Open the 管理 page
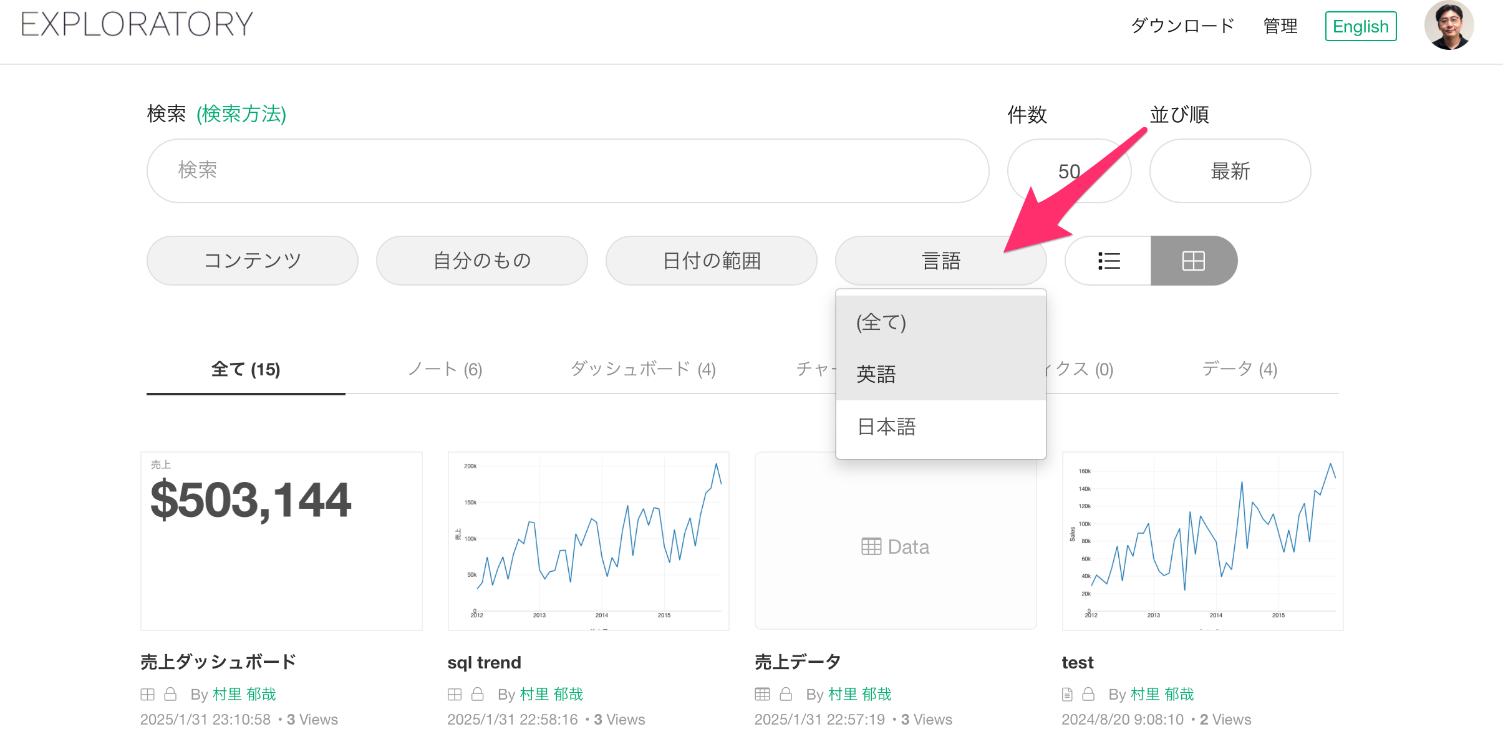1503x747 pixels. [x=1280, y=26]
